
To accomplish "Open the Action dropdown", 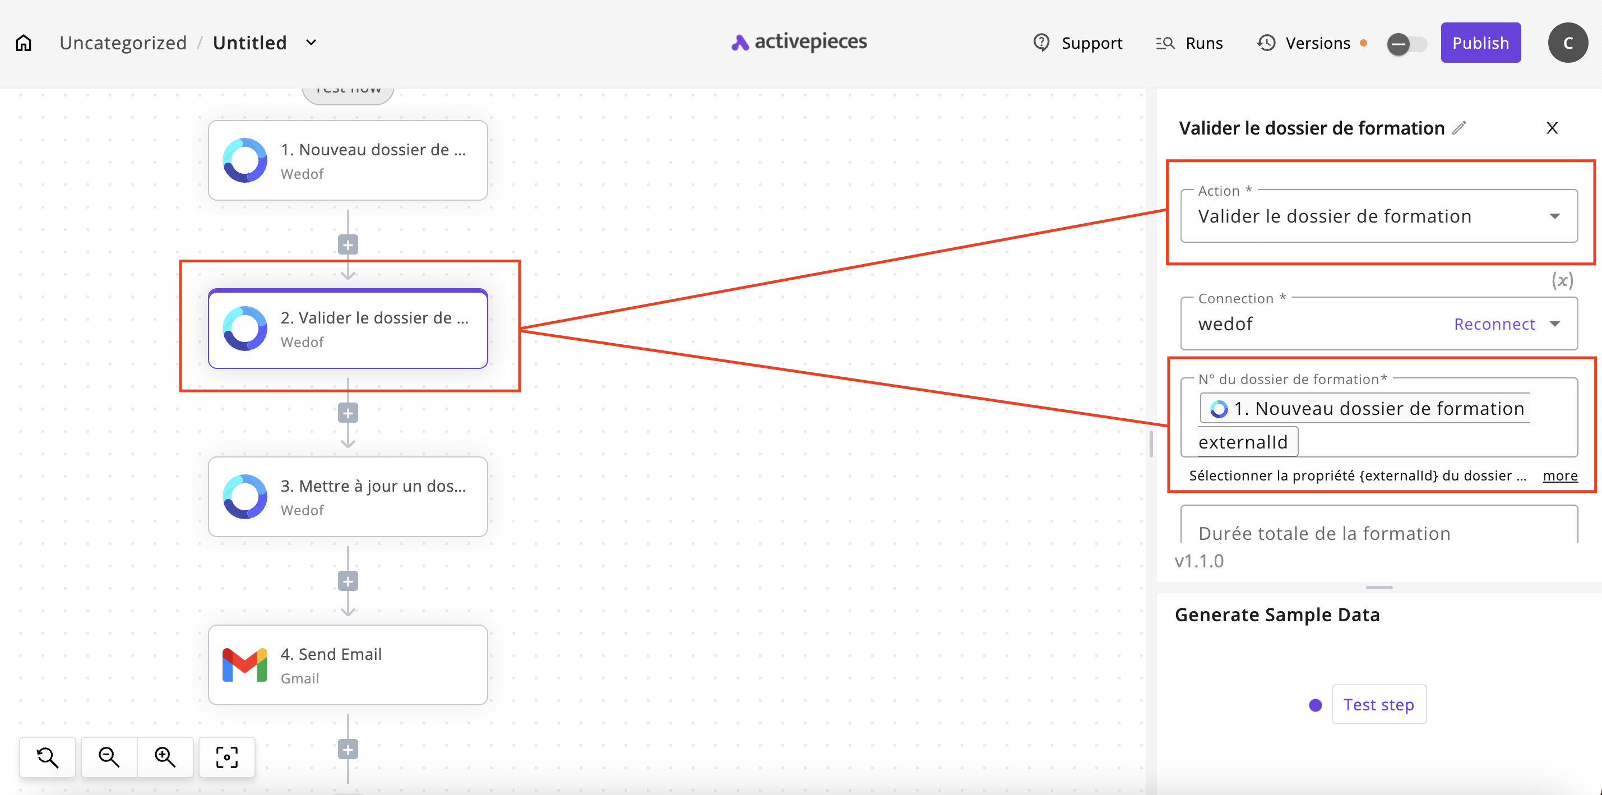I will [x=1378, y=216].
